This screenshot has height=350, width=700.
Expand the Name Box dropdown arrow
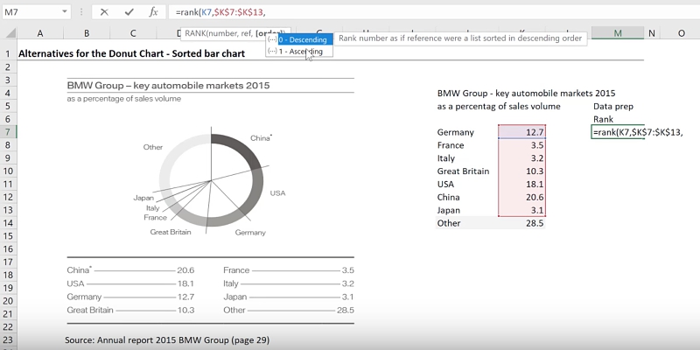point(65,12)
